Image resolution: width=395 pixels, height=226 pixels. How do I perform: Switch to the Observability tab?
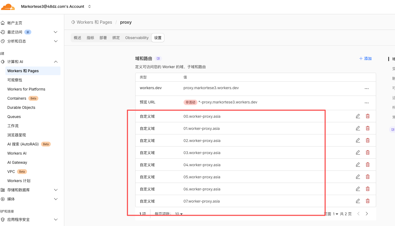coord(137,38)
